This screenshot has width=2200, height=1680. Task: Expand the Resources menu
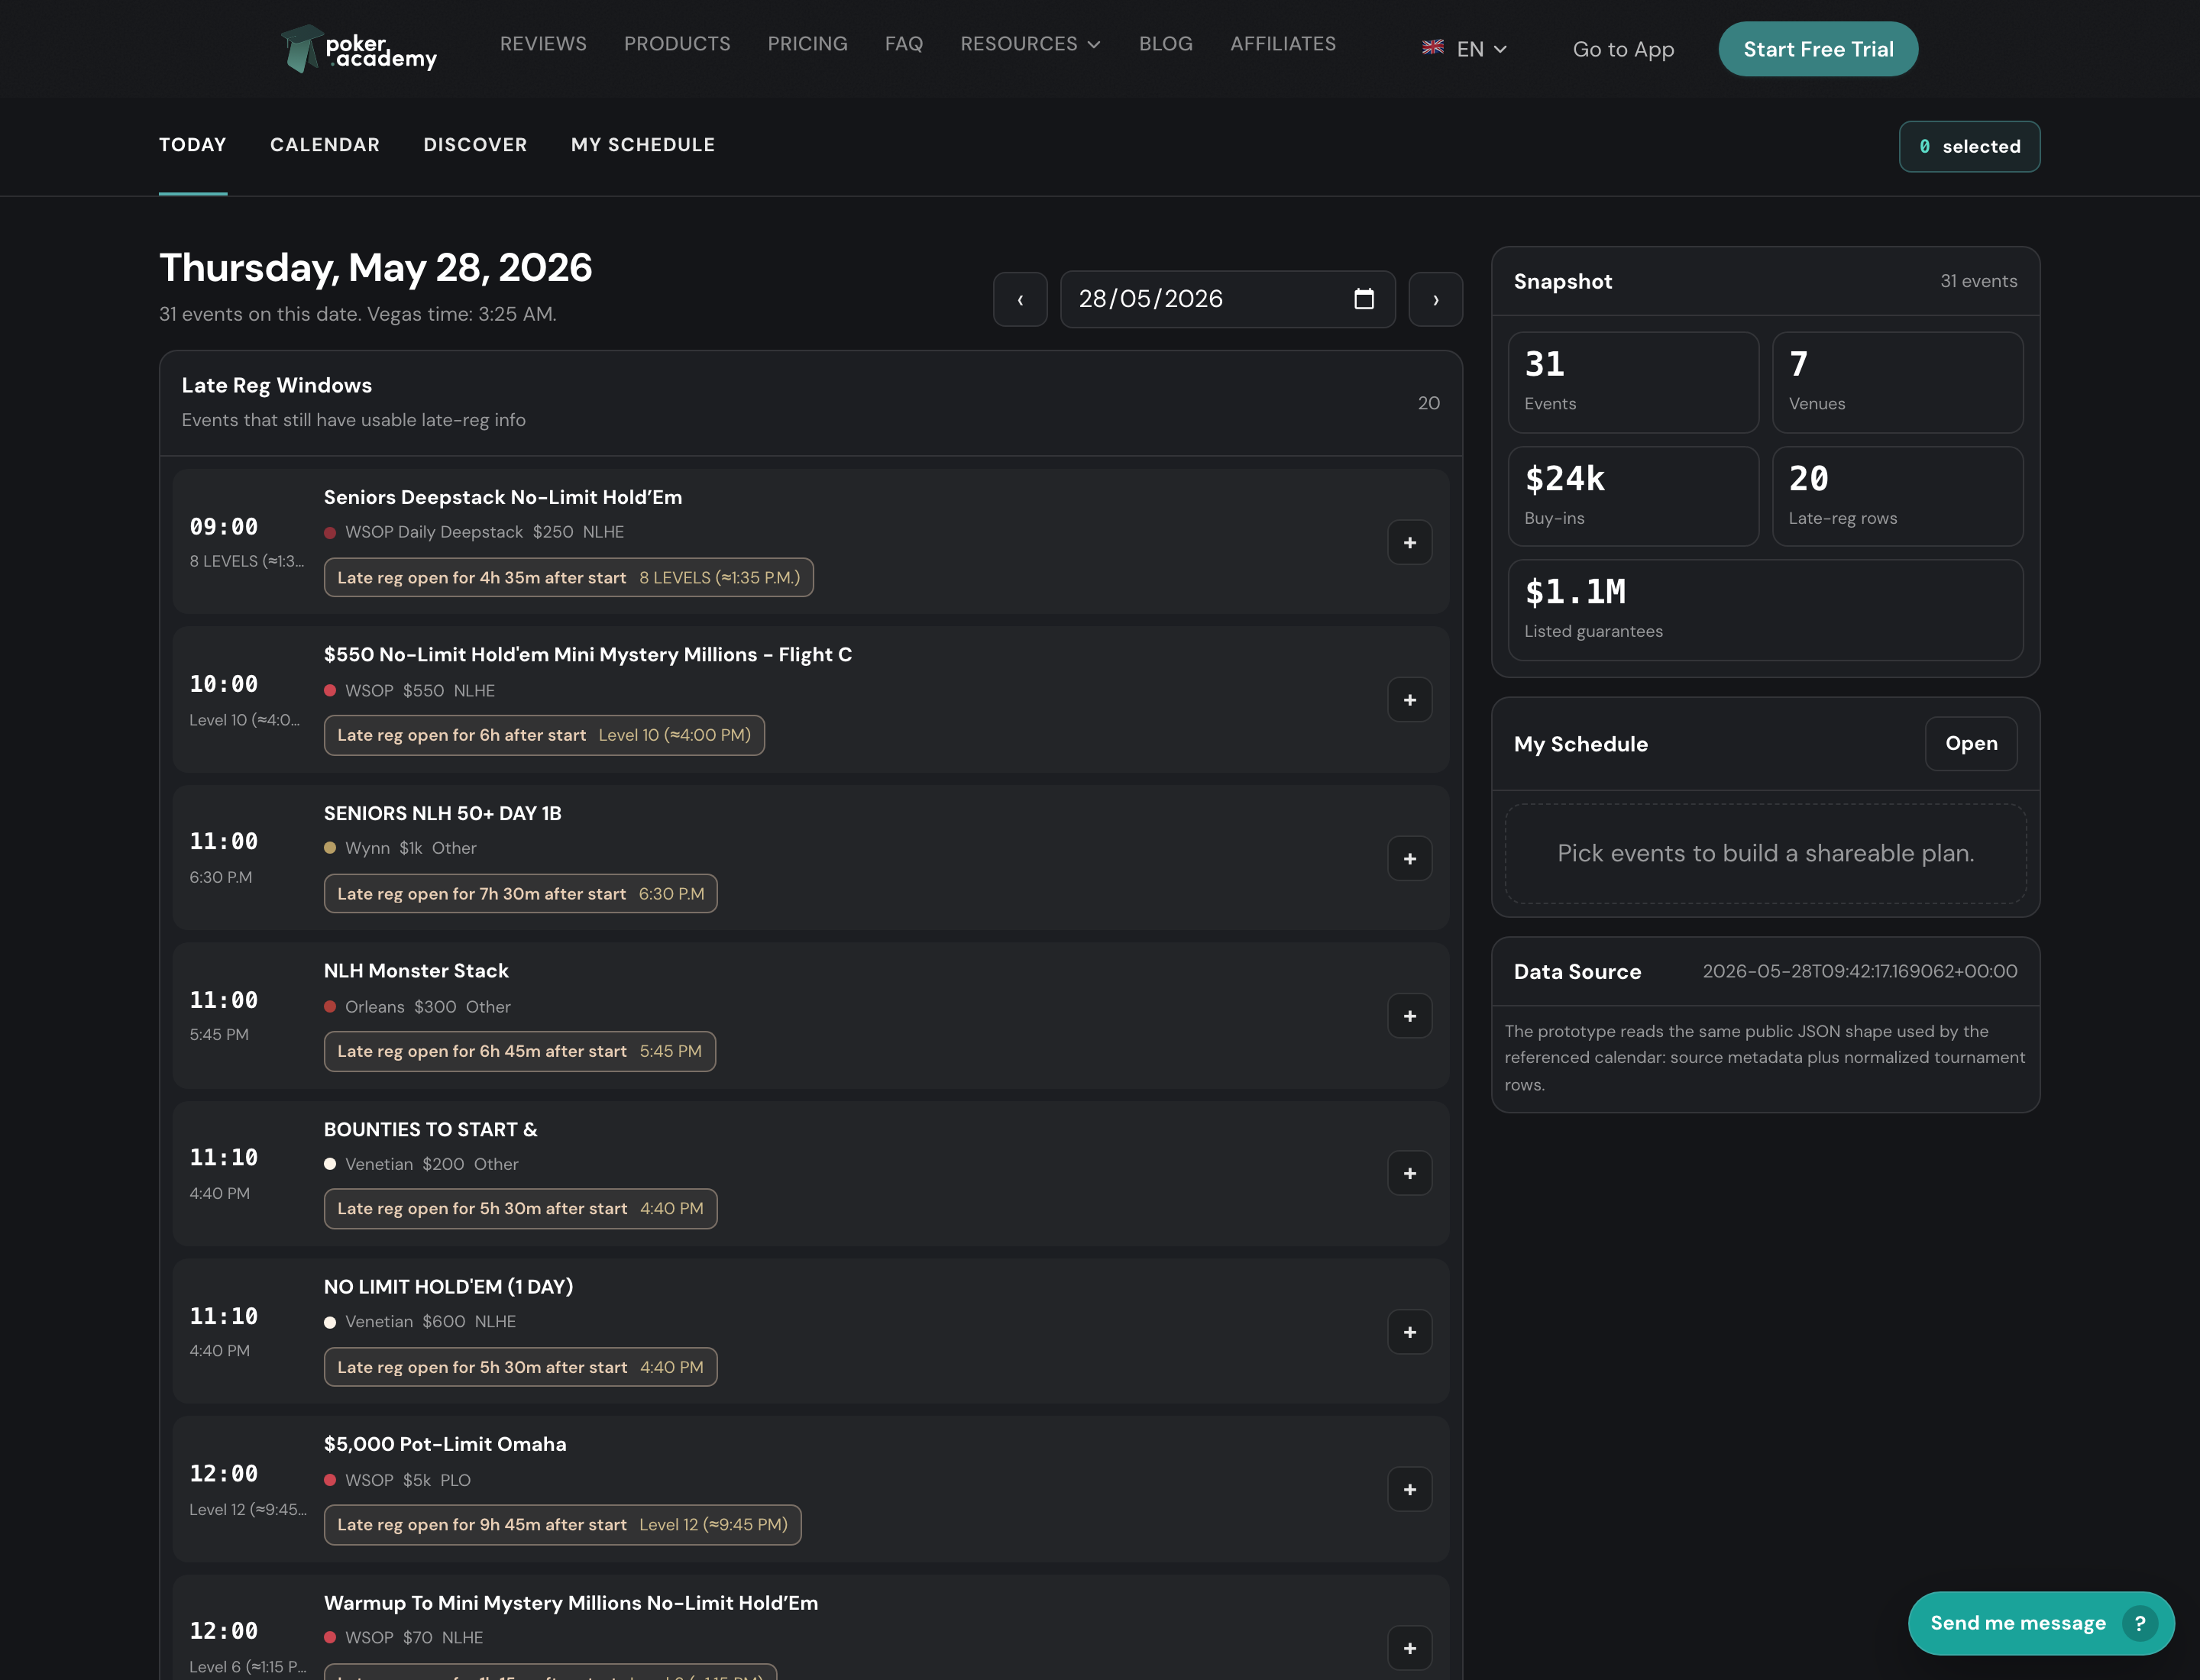click(x=1030, y=44)
